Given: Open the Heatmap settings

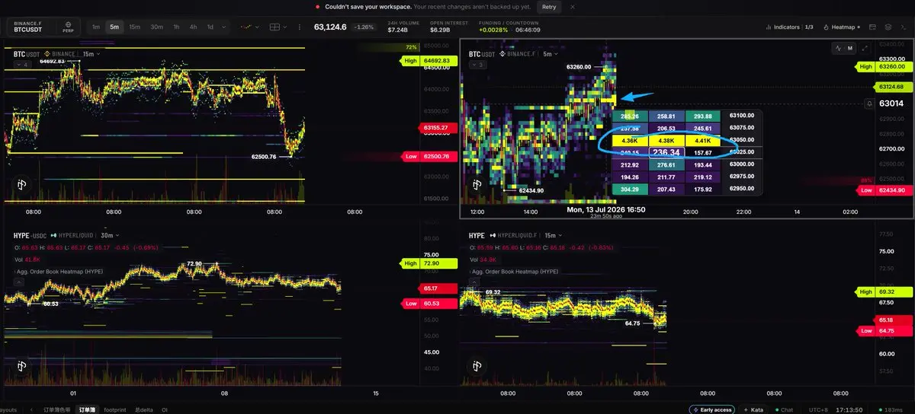Looking at the screenshot, I should click(x=843, y=27).
